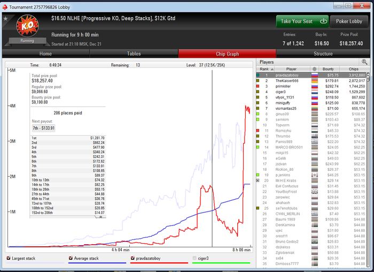This screenshot has height=272, width=374.
Task: Click the graph time marker vertical line
Action: coord(212,158)
